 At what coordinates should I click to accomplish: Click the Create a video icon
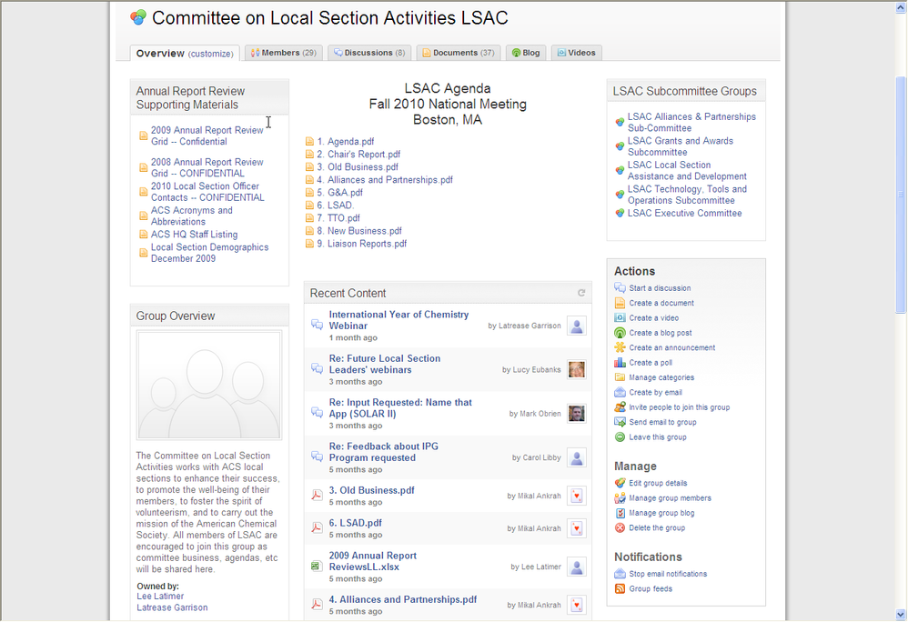620,318
